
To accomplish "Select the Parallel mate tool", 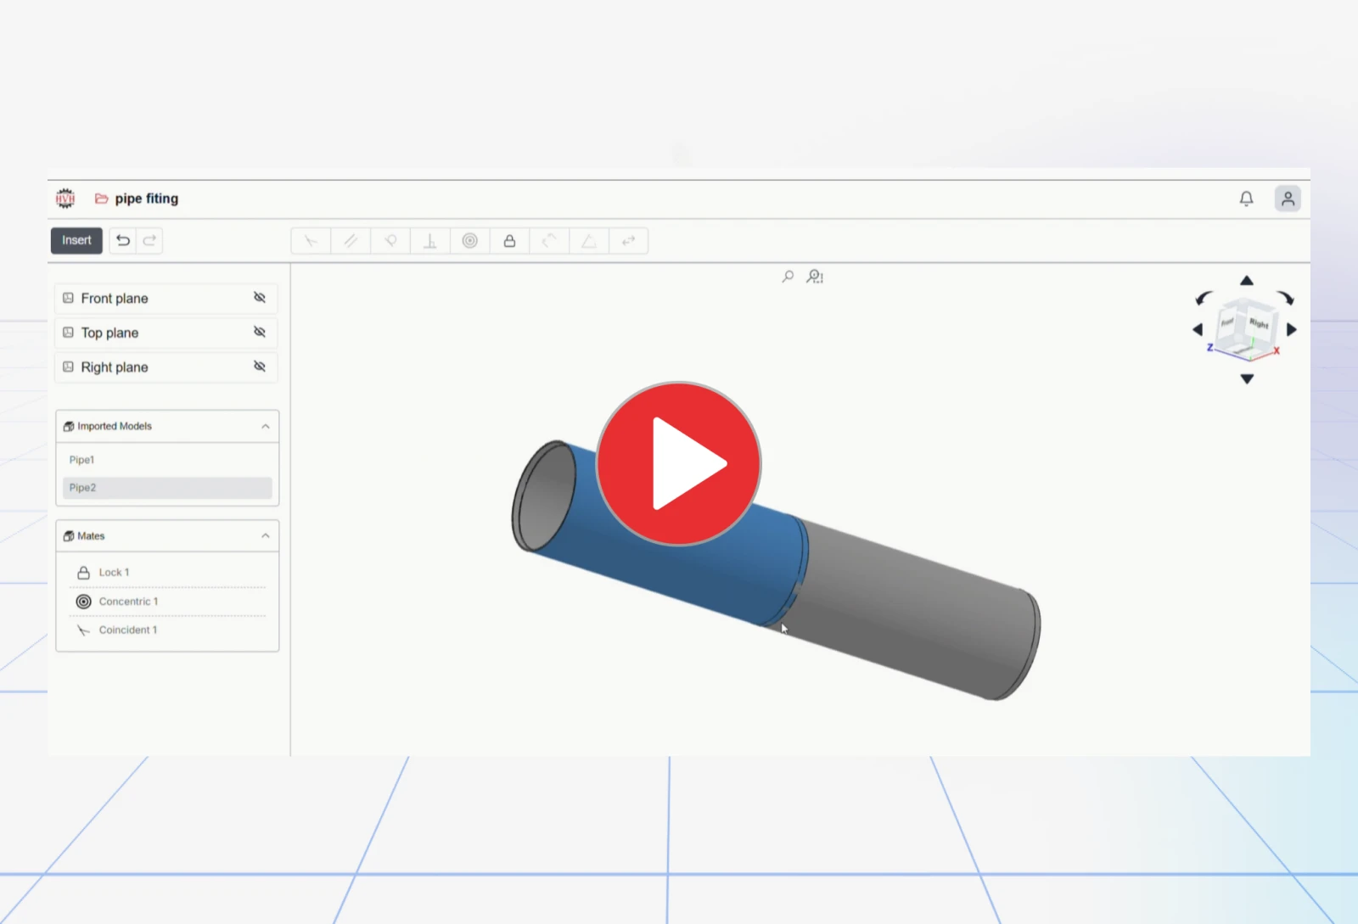I will click(x=351, y=241).
